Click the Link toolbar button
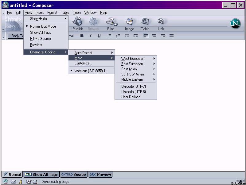246x185 pixels. click(x=161, y=24)
